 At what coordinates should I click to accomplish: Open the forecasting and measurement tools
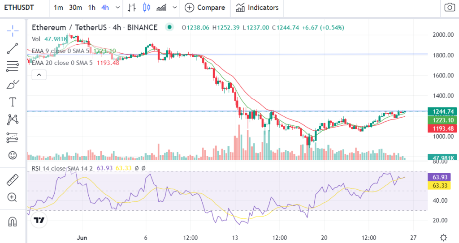[x=13, y=138]
